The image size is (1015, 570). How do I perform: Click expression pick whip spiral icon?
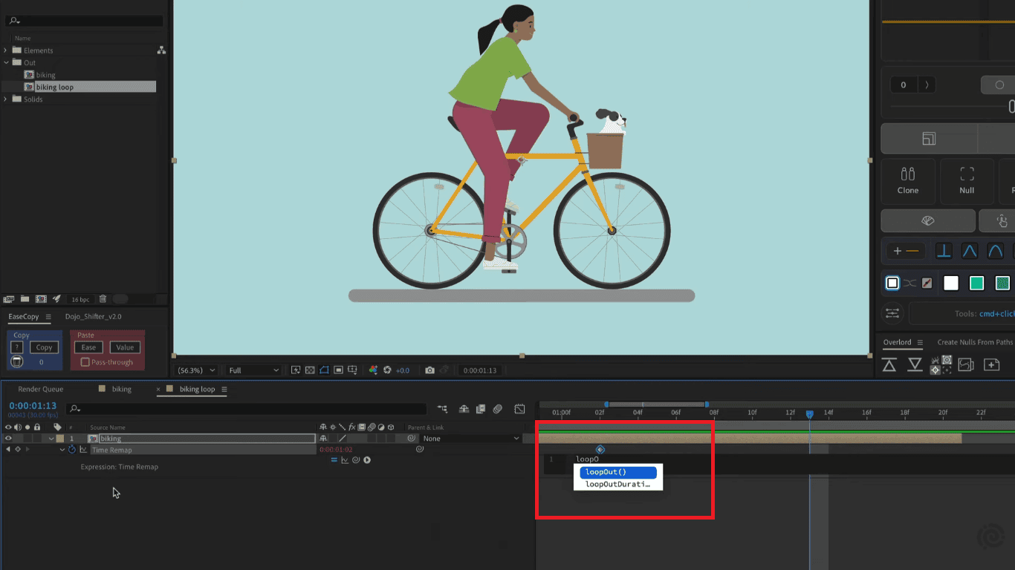(356, 460)
